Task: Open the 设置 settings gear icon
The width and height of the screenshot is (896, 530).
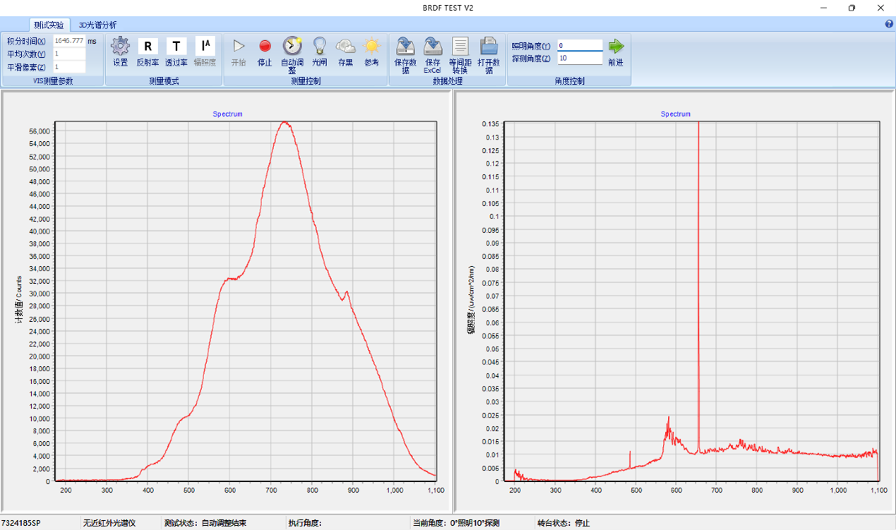Action: click(x=121, y=47)
